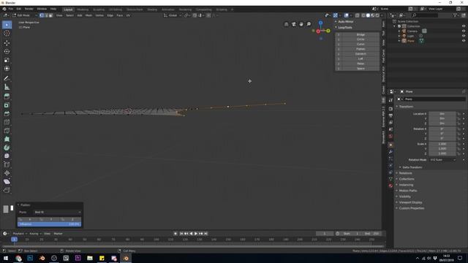The image size is (468, 263).
Task: Select the Select Box tool
Action: [7, 25]
